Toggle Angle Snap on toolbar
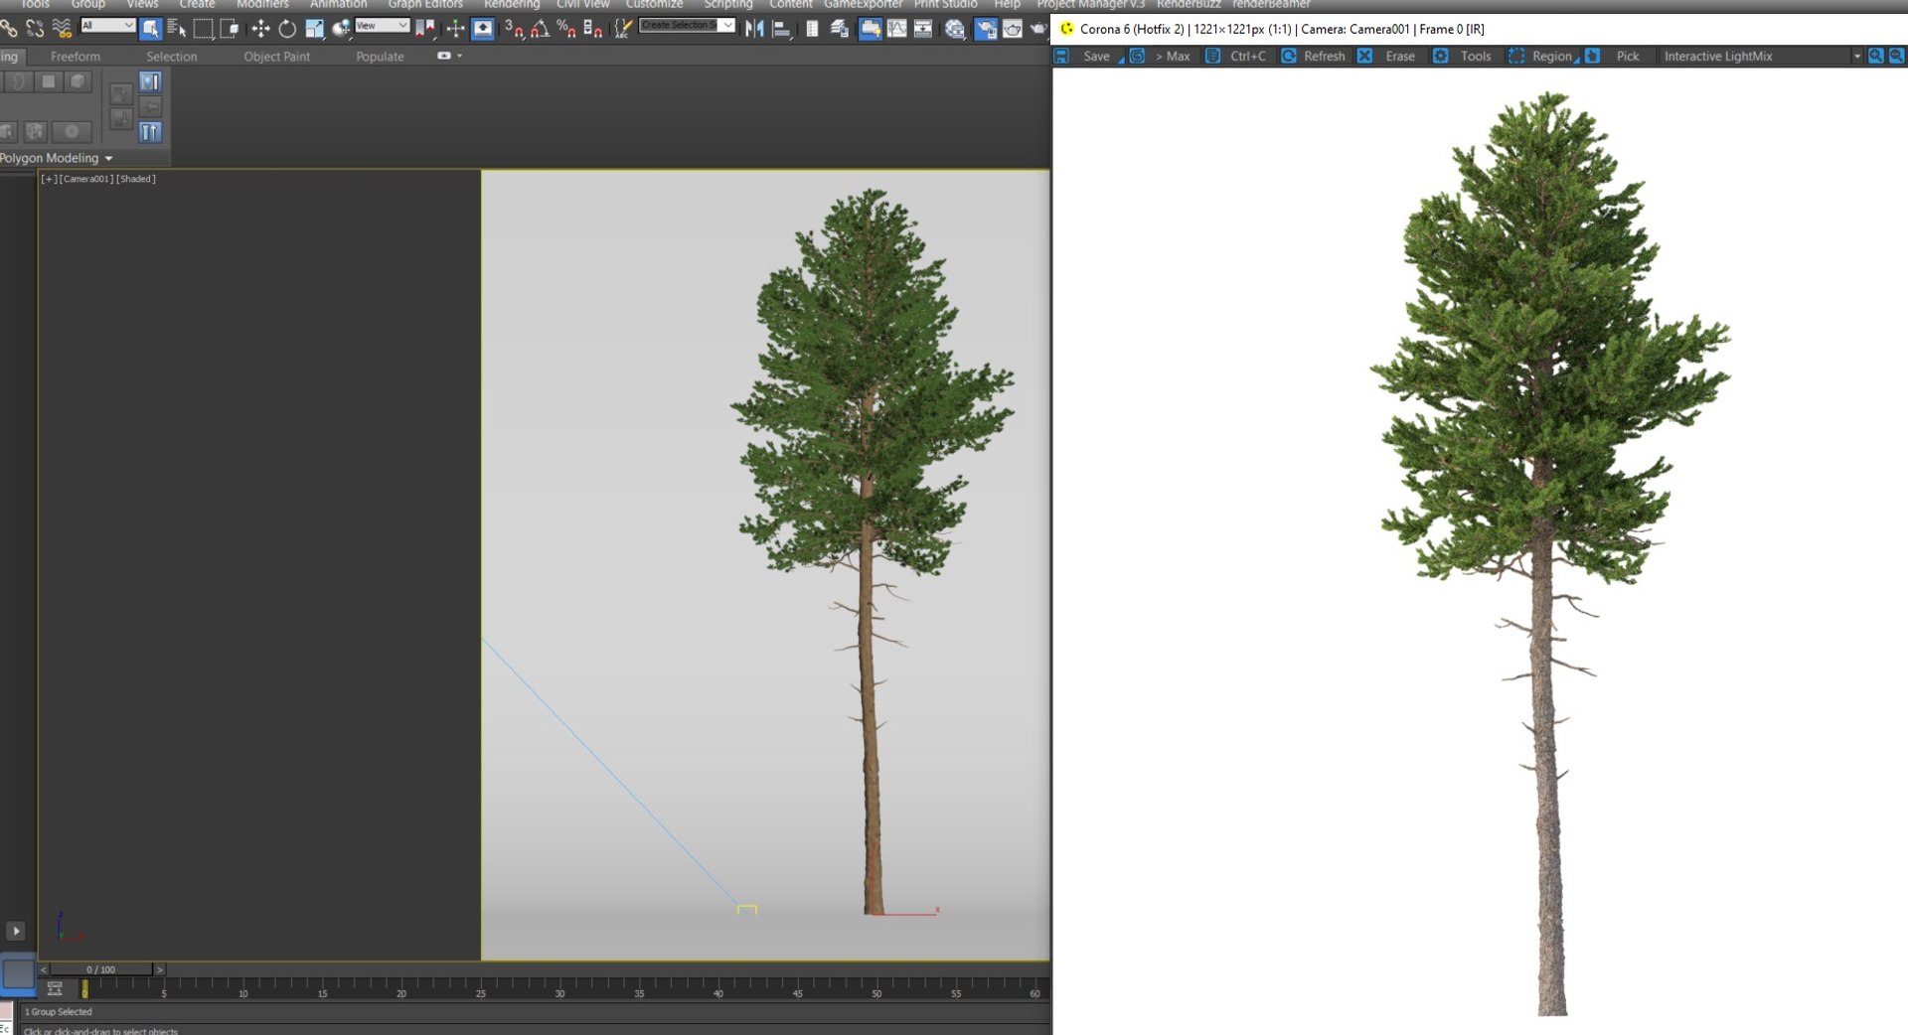 coord(540,28)
